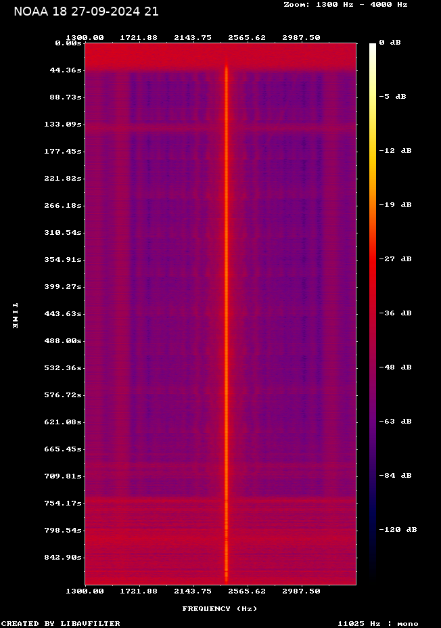
Task: Click the CREATED BY LIBAVFILTER footer text
Action: pos(61,624)
